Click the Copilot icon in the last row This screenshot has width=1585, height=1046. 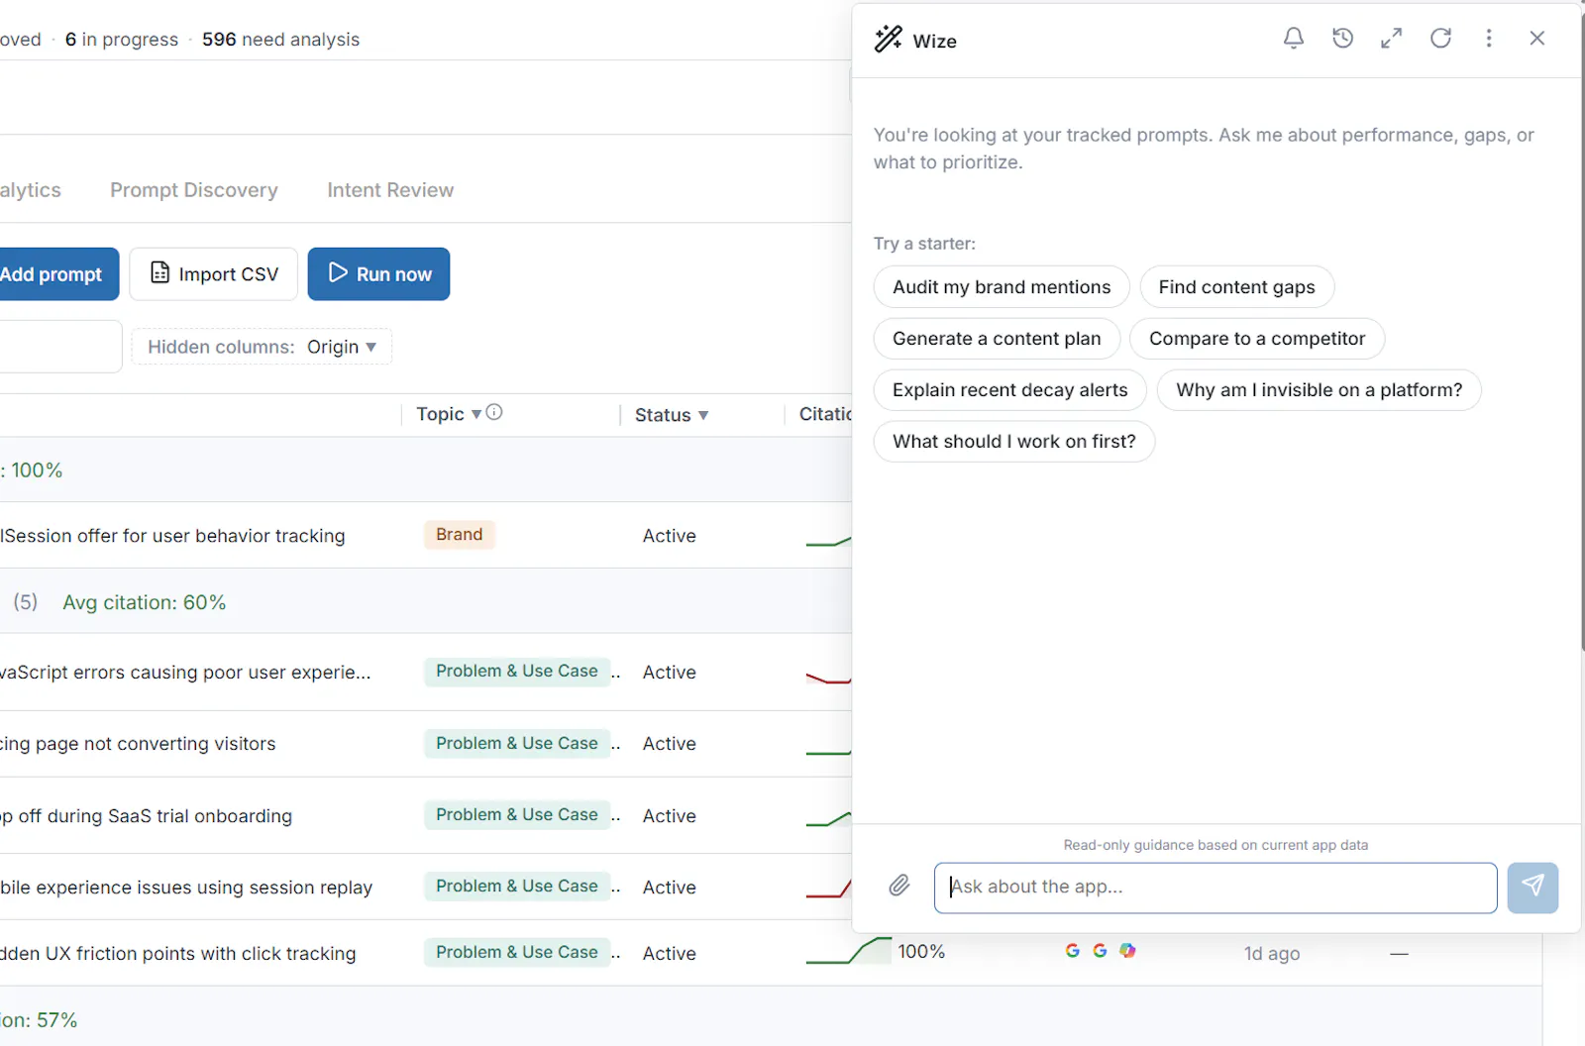point(1127,951)
